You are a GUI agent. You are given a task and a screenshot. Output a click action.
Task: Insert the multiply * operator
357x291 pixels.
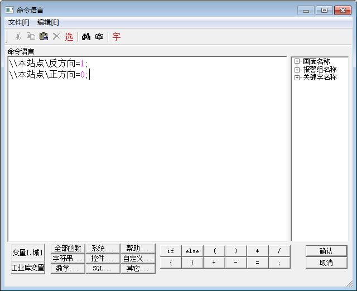pos(258,251)
